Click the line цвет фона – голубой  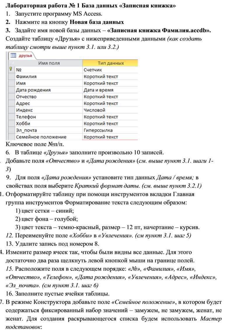[46, 219]
